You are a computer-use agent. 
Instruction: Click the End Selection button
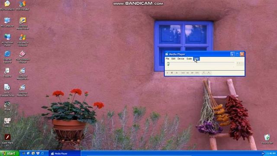click(209, 73)
